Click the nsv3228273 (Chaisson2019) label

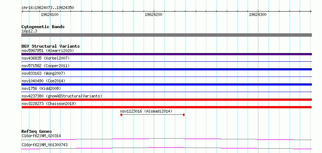(49, 104)
